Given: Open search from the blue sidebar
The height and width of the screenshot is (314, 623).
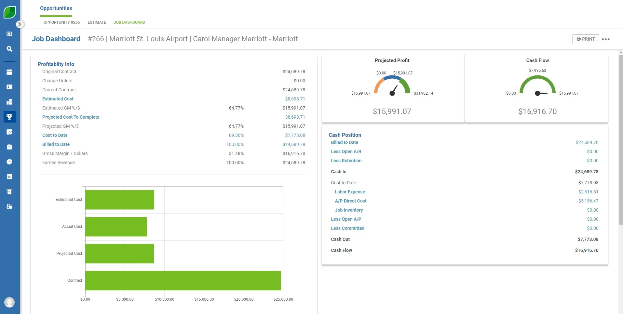Looking at the screenshot, I should (9, 49).
